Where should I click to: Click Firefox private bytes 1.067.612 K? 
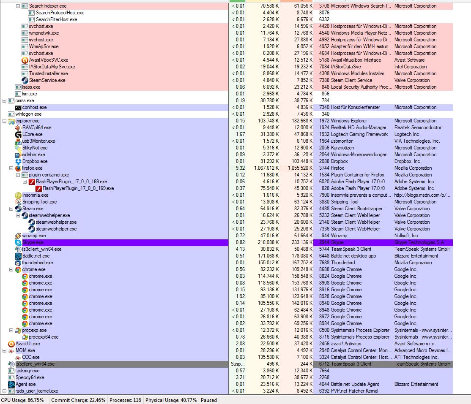pos(266,168)
